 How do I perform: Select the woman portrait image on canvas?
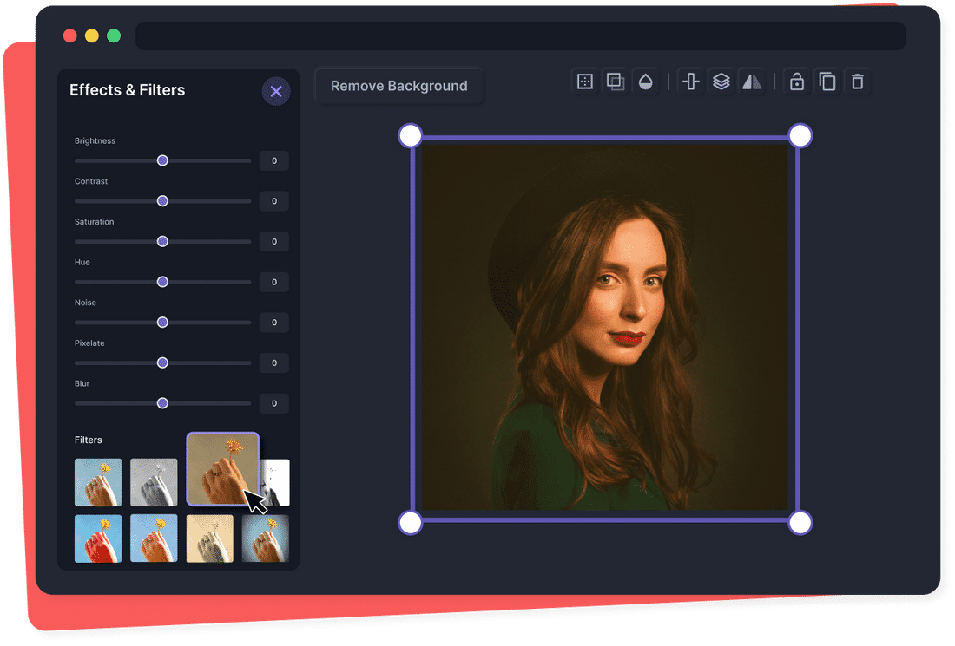click(605, 327)
